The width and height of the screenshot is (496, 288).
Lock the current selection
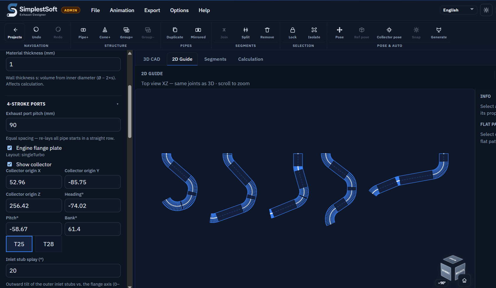[x=293, y=33]
